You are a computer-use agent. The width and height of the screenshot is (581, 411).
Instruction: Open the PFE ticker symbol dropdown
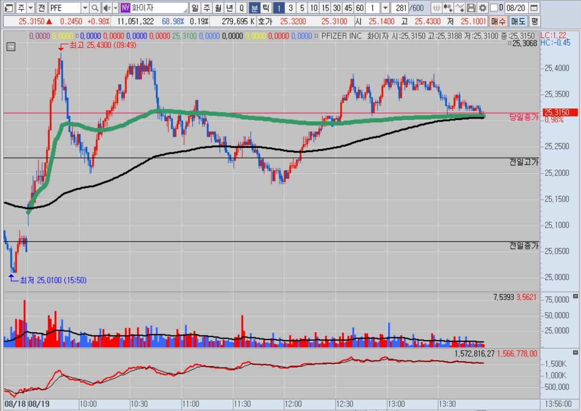[x=85, y=8]
